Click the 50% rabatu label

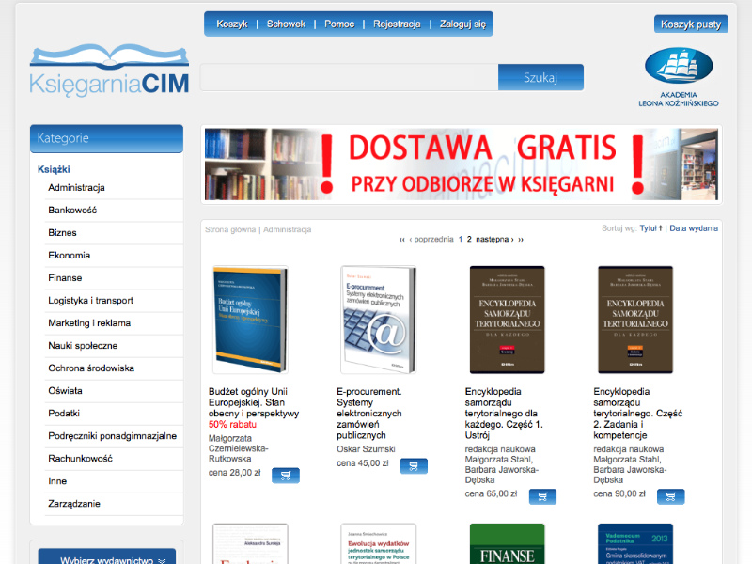coord(232,425)
